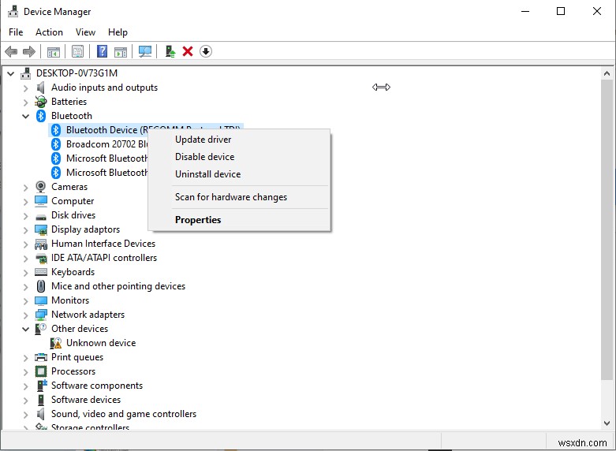The width and height of the screenshot is (616, 451).
Task: Open the Help menu
Action: (x=118, y=32)
